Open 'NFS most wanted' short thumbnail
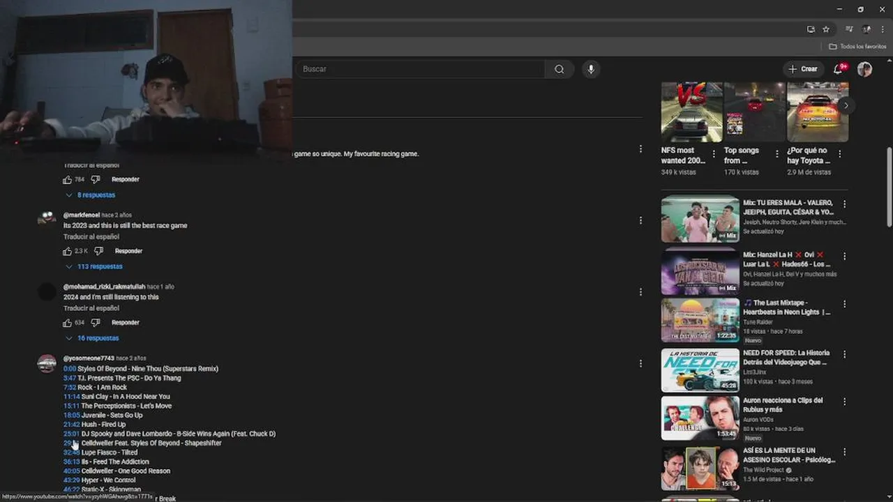 tap(691, 112)
